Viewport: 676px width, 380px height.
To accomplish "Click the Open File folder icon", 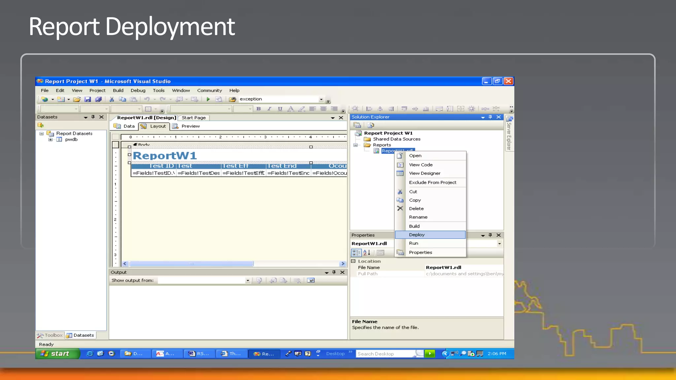I will [77, 99].
